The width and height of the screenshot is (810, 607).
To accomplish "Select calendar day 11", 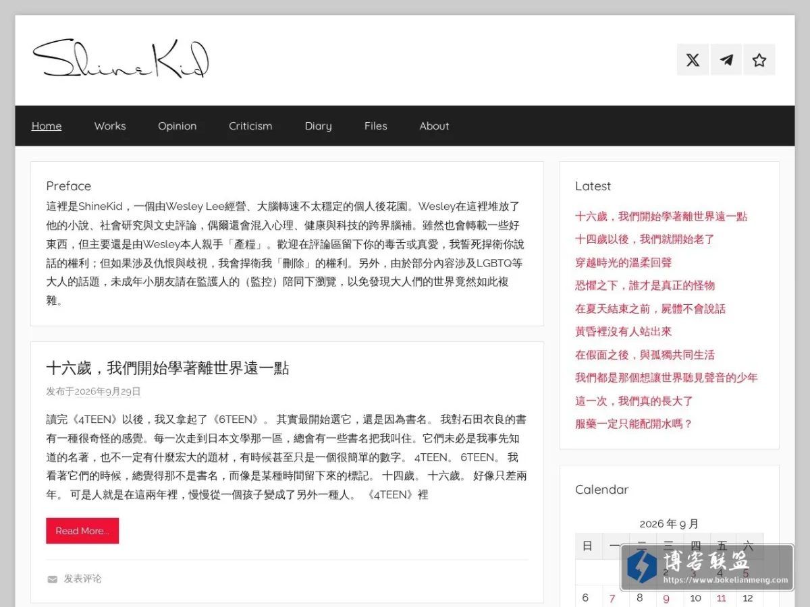I will point(722,598).
